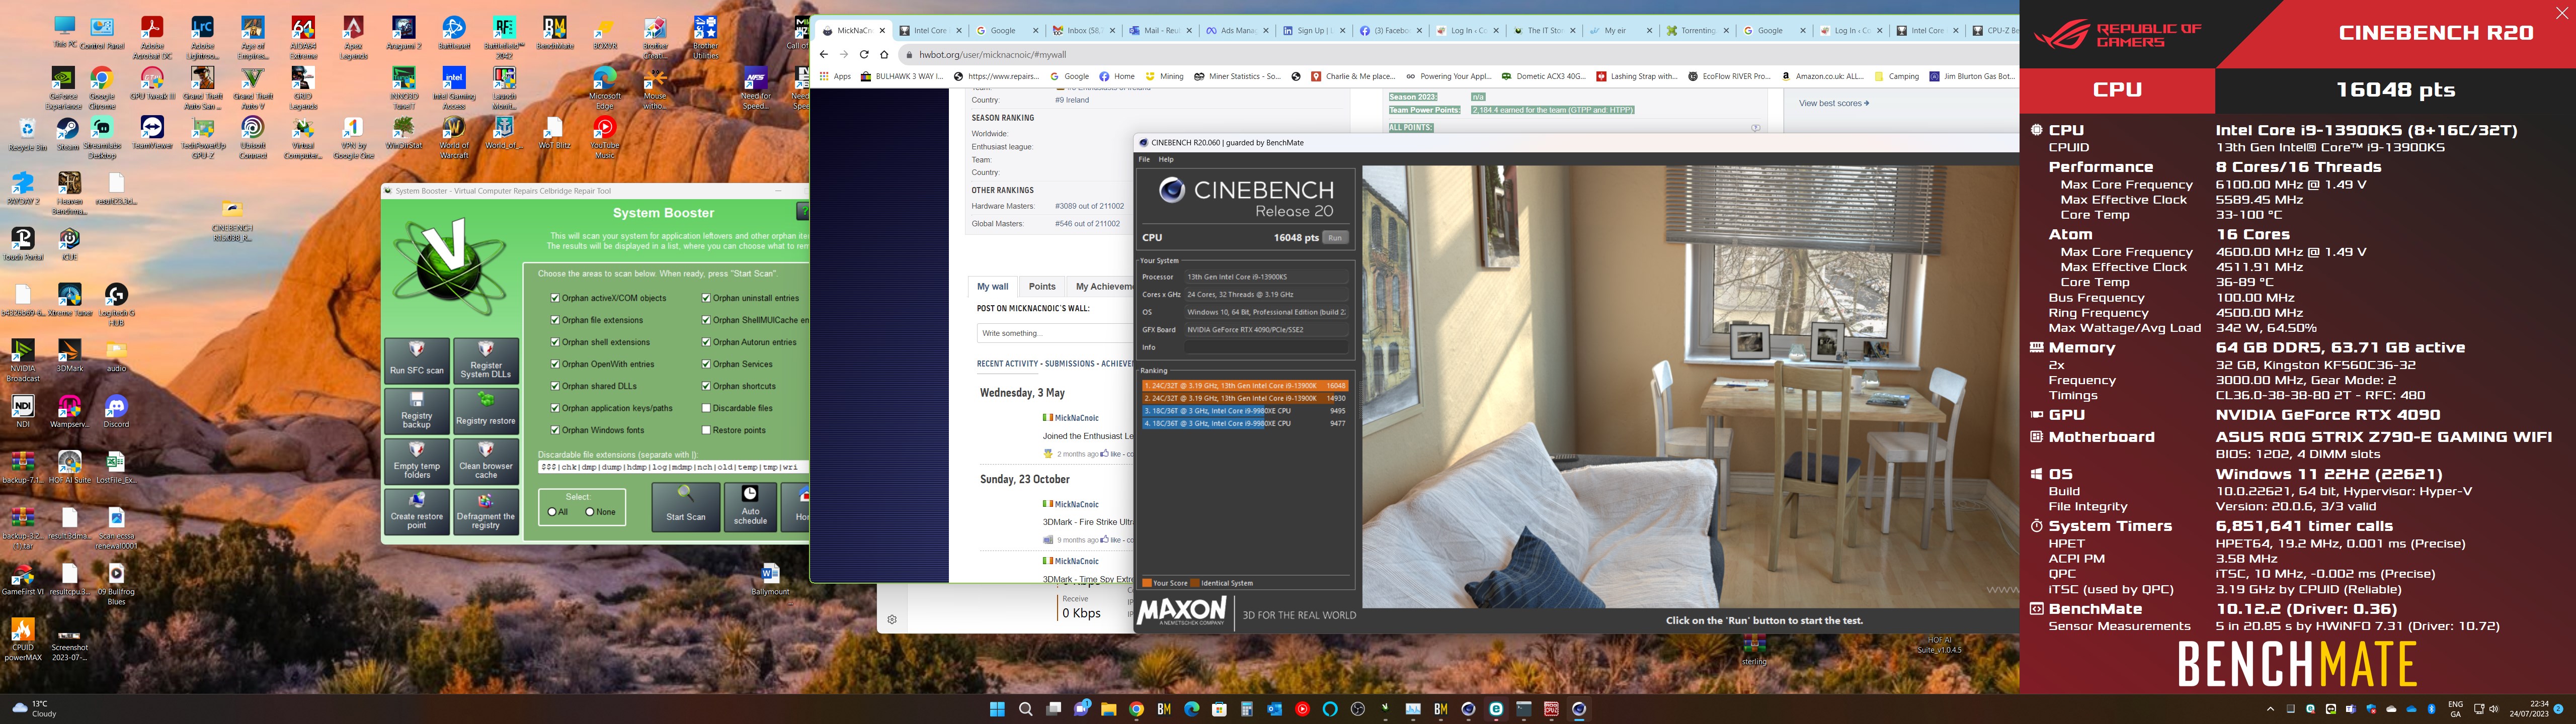Go to Chrome home page button
The image size is (2576, 724).
tap(884, 55)
